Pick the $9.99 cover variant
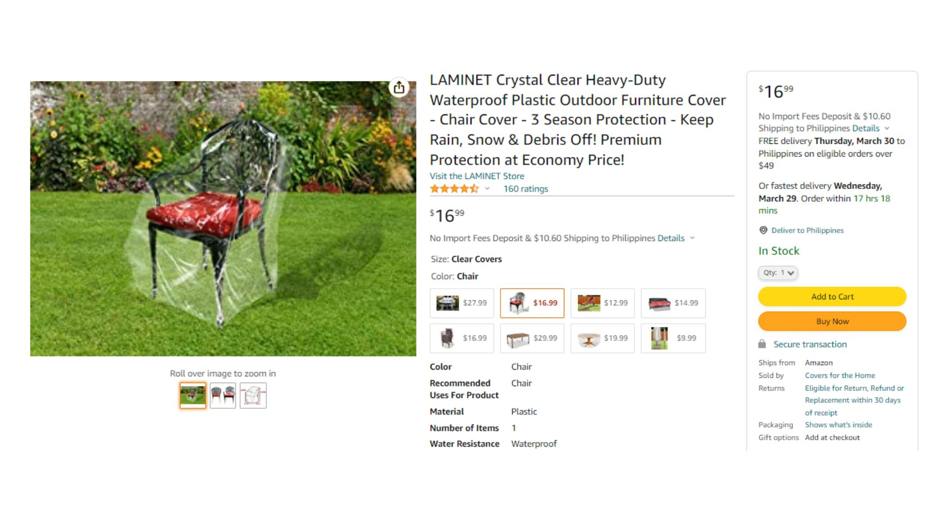The image size is (943, 530). point(673,338)
